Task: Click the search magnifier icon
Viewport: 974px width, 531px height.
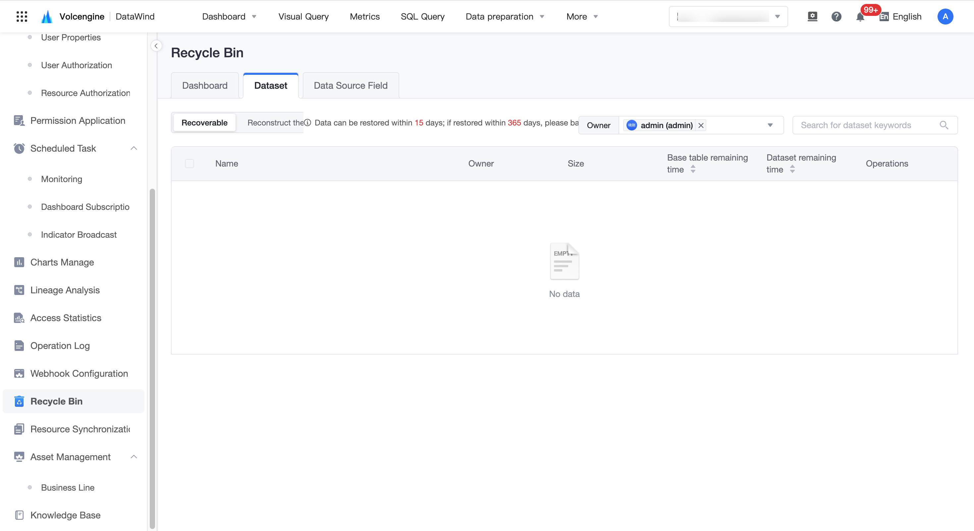Action: [944, 125]
